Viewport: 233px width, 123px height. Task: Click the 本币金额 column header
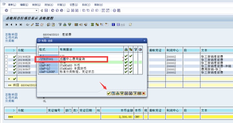tap(117, 110)
